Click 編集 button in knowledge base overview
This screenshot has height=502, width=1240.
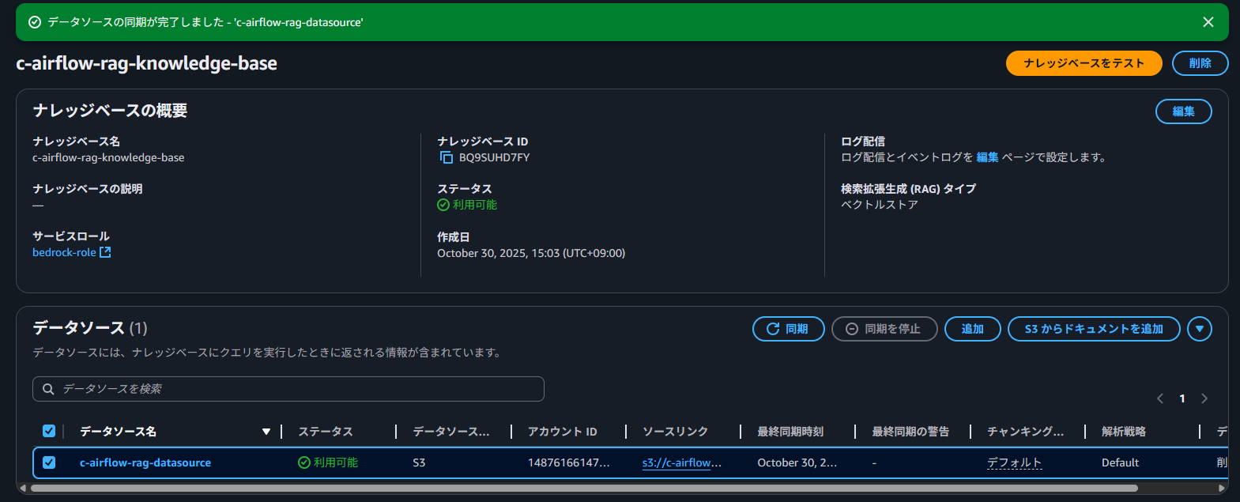(1184, 111)
